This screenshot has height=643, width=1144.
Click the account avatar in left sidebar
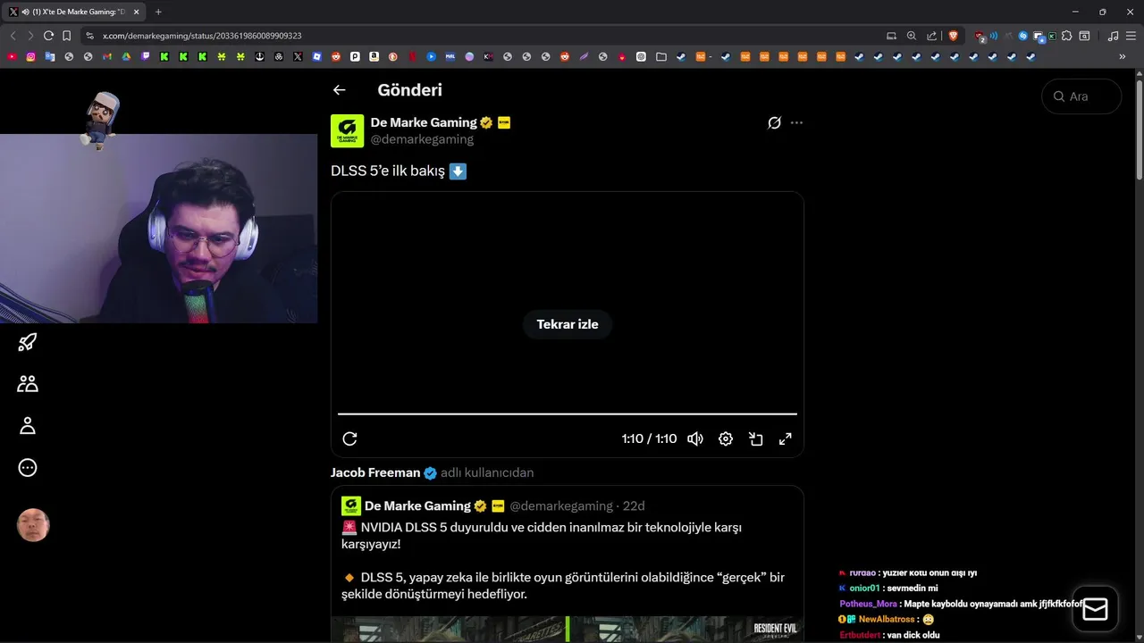pyautogui.click(x=33, y=525)
